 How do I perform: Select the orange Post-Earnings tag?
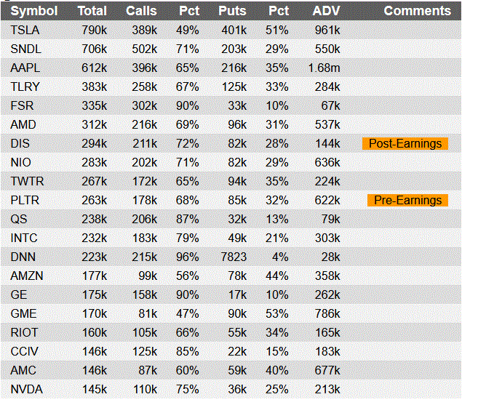[405, 143]
